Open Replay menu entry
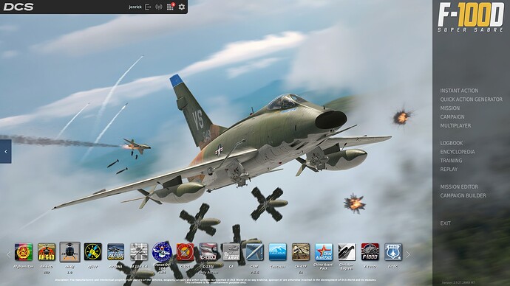The image size is (510, 286). [x=449, y=170]
